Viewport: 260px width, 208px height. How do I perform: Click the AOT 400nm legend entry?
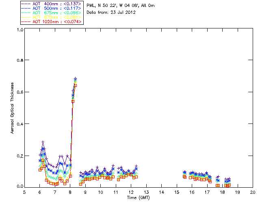pyautogui.click(x=52, y=4)
